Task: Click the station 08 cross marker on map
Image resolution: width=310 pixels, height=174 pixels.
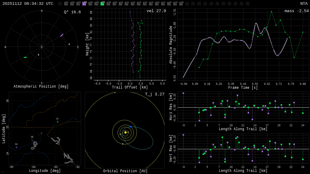Action: pos(32,140)
